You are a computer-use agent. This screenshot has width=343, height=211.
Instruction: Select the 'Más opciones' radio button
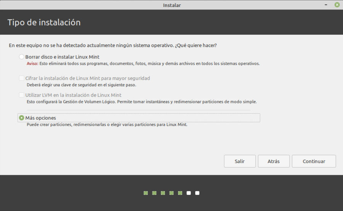[x=21, y=118]
